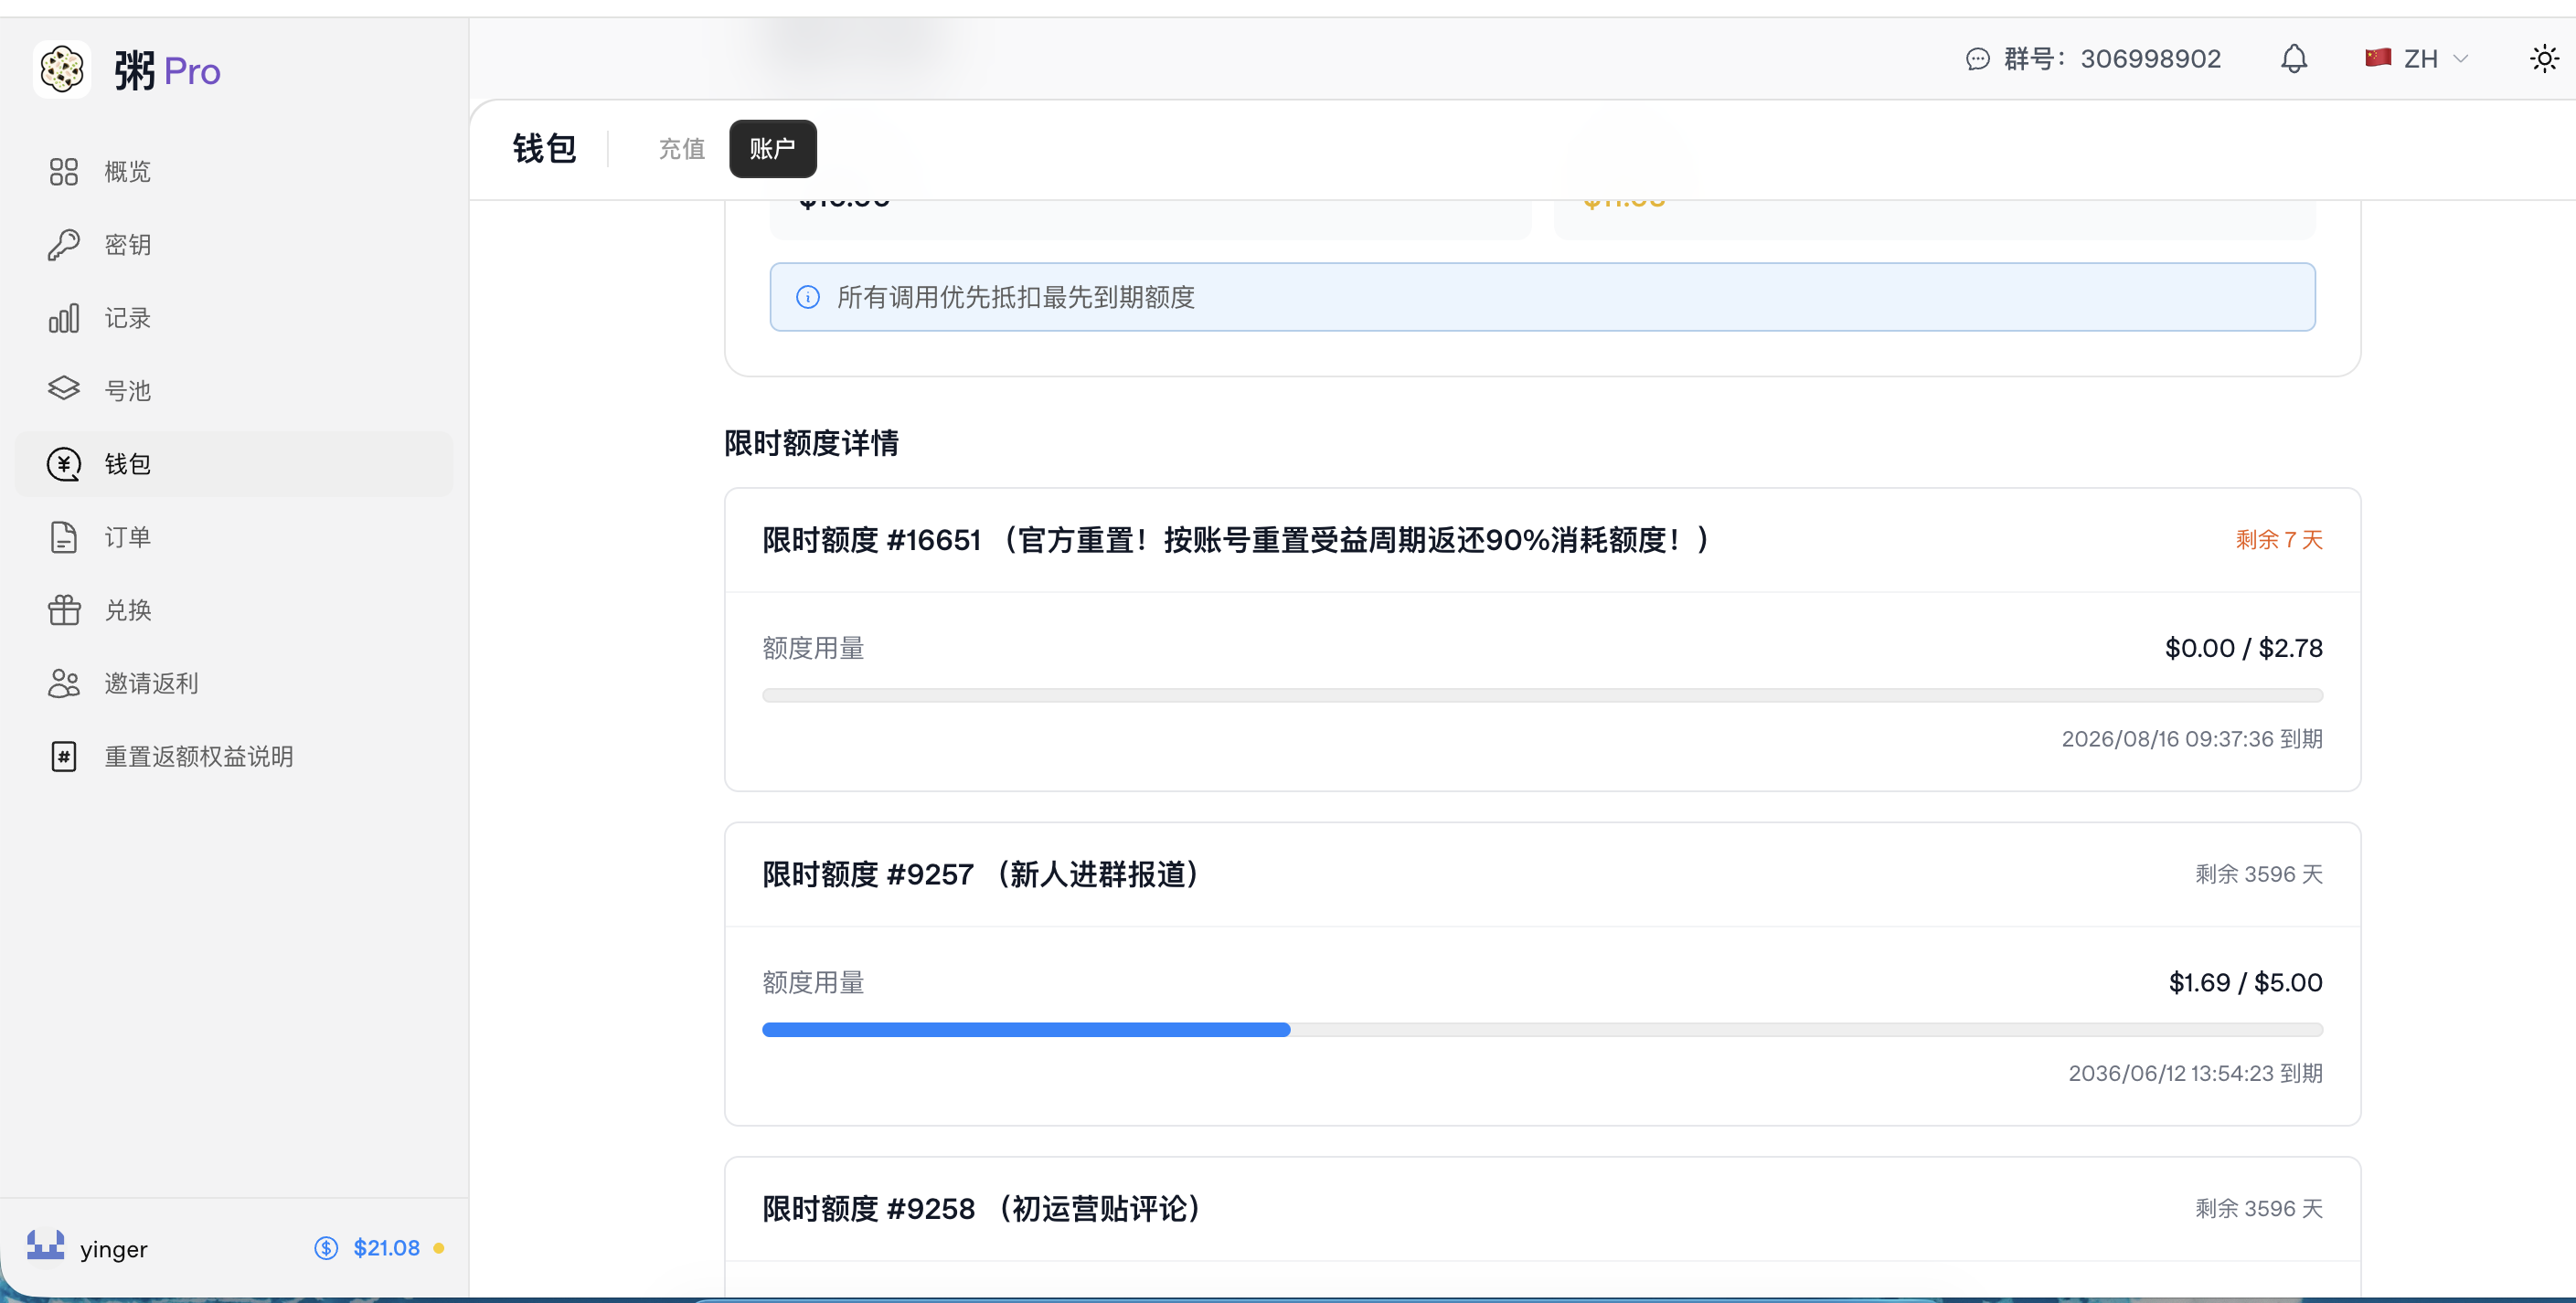Click the $21.08 balance in the sidebar footer
Screen dimensions: 2576x1303
(x=386, y=1248)
